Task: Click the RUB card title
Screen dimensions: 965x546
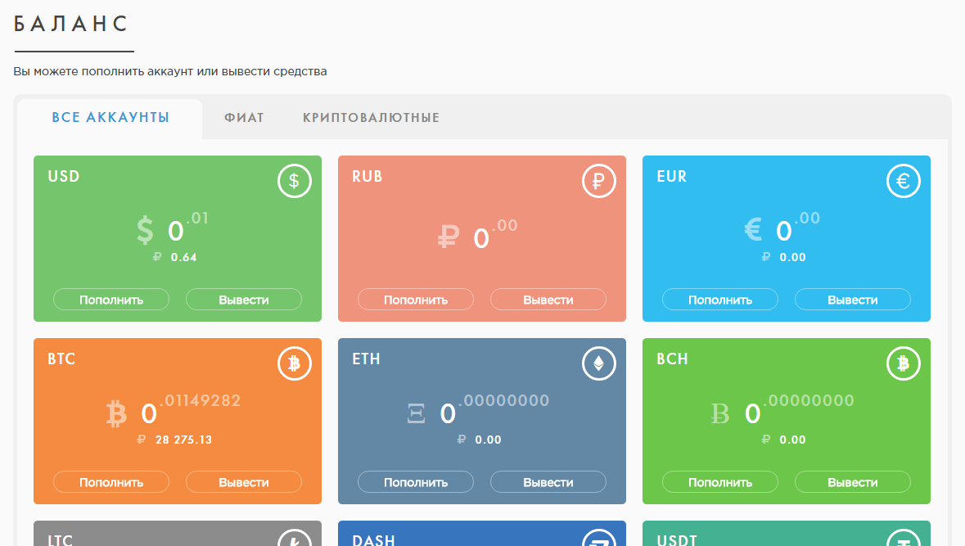Action: (368, 177)
